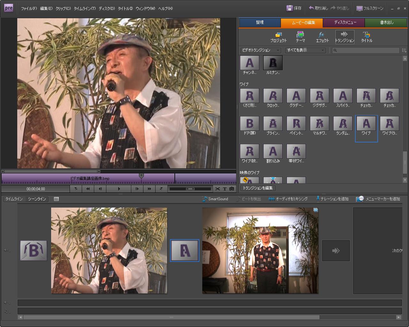
Task: Switch to タイムライン view
Action: [14, 199]
